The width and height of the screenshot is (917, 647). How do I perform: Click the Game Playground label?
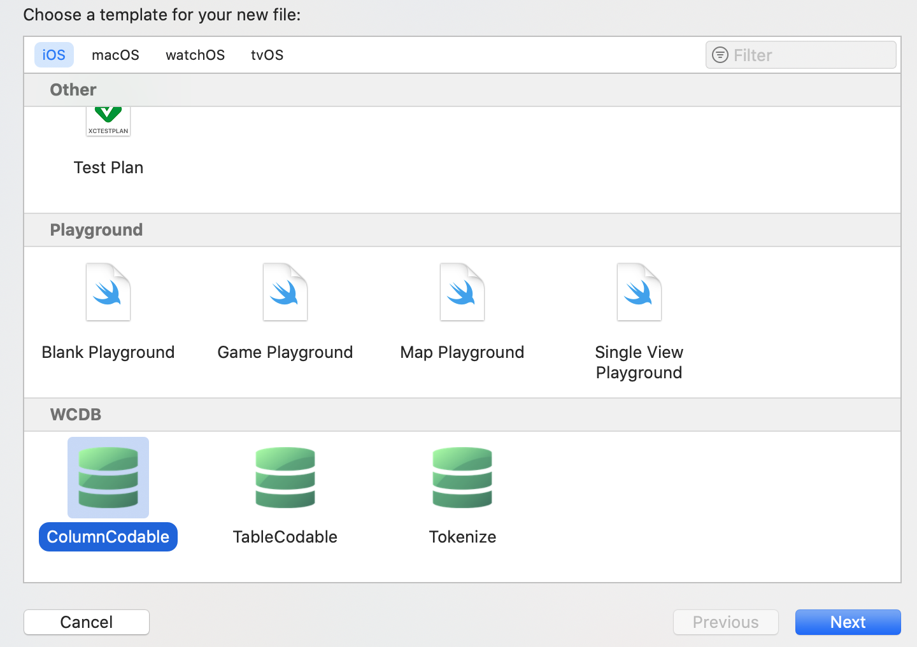point(285,352)
